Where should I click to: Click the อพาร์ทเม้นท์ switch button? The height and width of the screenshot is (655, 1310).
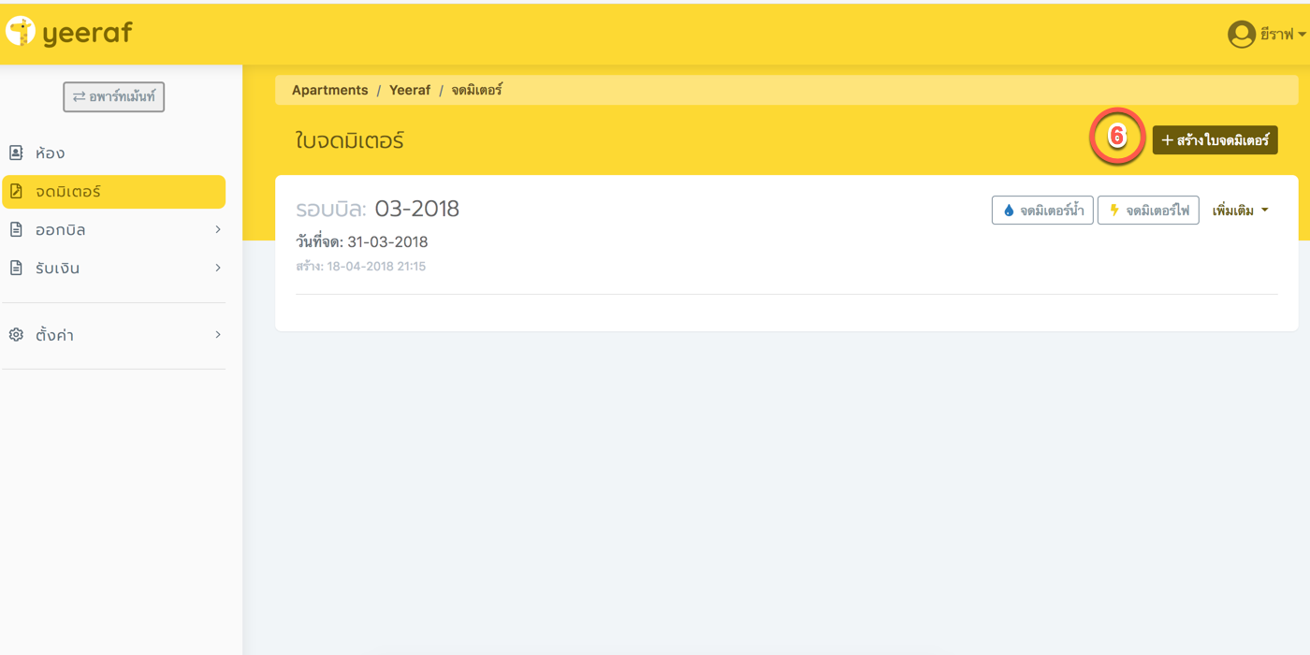[x=114, y=96]
